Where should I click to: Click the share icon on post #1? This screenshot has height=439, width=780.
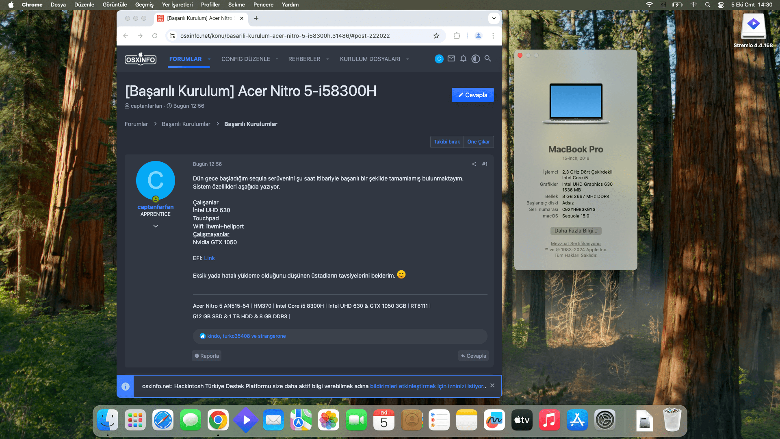474,164
